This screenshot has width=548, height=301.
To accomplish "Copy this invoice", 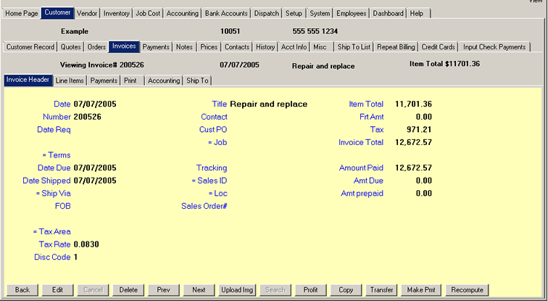I will 346,290.
